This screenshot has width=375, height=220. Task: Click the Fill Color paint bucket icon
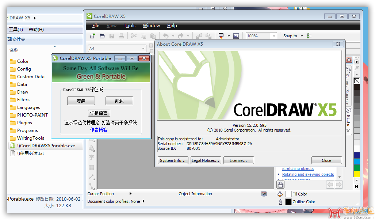[280, 194]
